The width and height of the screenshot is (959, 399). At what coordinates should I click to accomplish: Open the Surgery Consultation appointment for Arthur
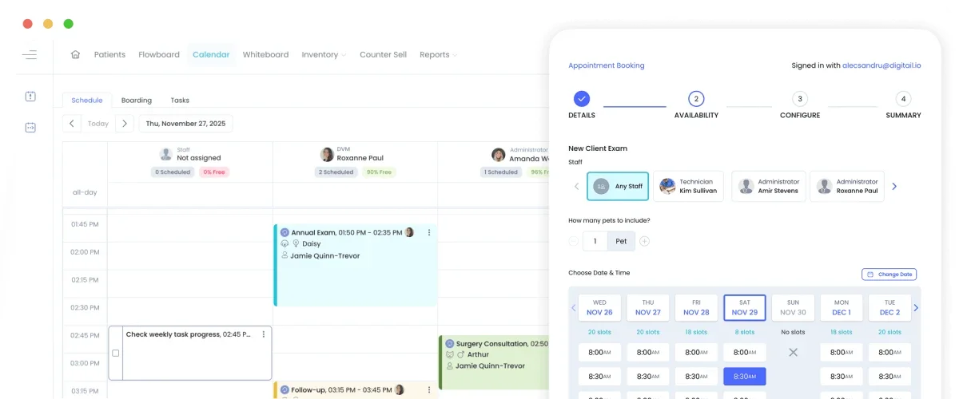495,362
